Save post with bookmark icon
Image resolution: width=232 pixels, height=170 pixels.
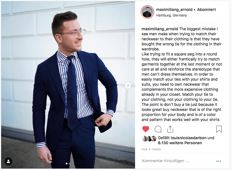coord(219,129)
